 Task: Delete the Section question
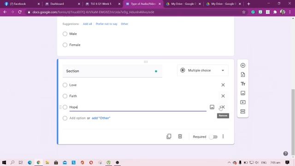[180, 136]
